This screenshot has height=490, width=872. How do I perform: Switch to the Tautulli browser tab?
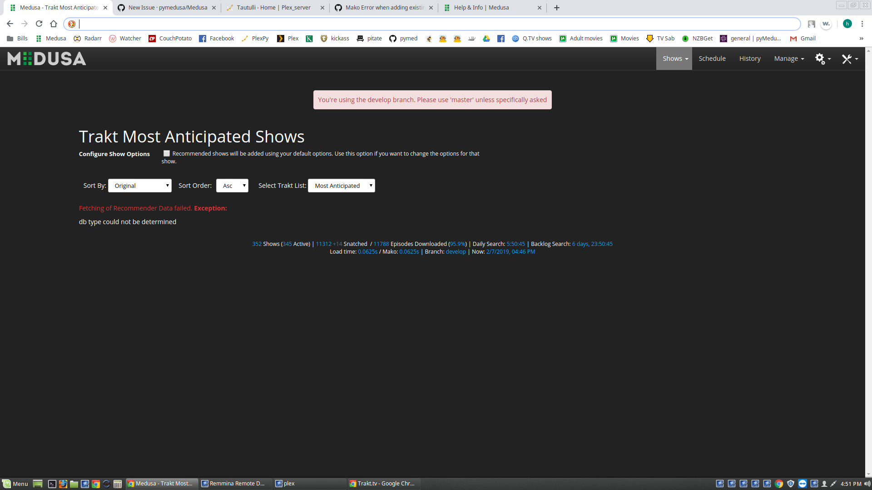pos(271,7)
